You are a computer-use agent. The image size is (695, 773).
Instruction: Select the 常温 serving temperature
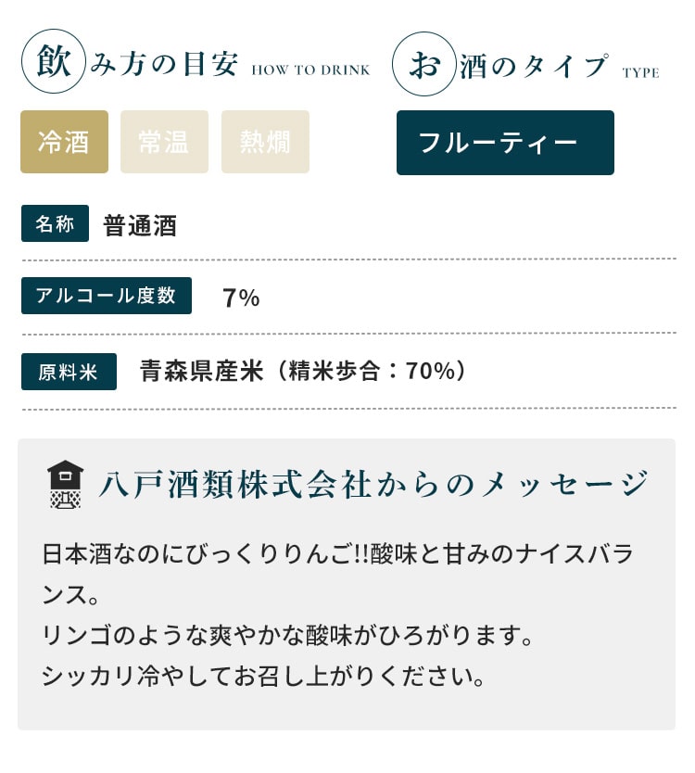point(164,142)
